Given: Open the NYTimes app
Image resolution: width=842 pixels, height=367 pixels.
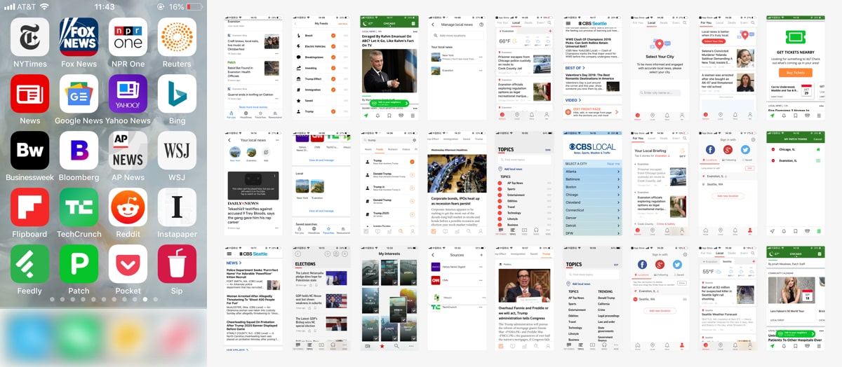Looking at the screenshot, I should point(29,36).
